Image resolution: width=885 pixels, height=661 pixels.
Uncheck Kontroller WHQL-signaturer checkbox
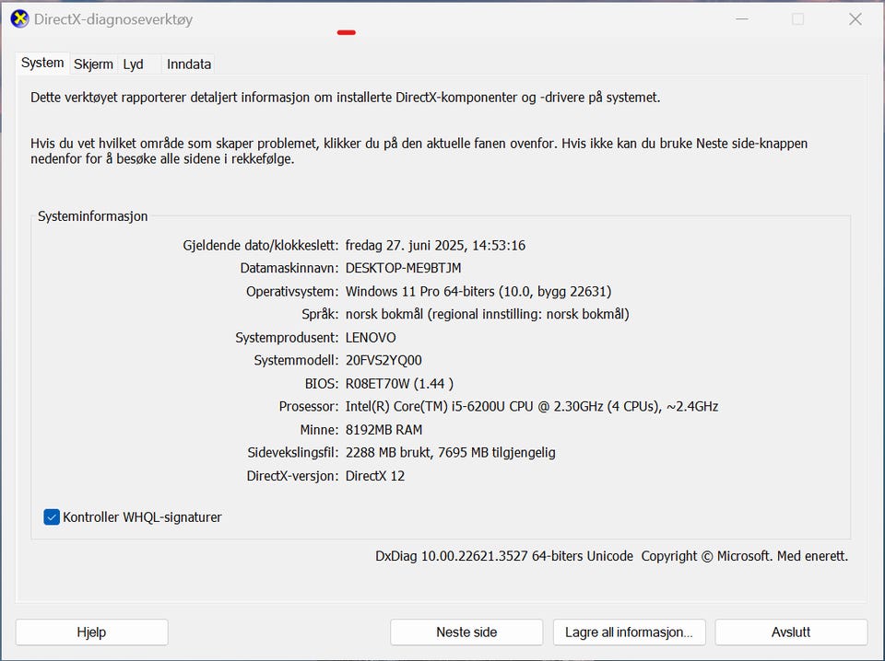(52, 516)
